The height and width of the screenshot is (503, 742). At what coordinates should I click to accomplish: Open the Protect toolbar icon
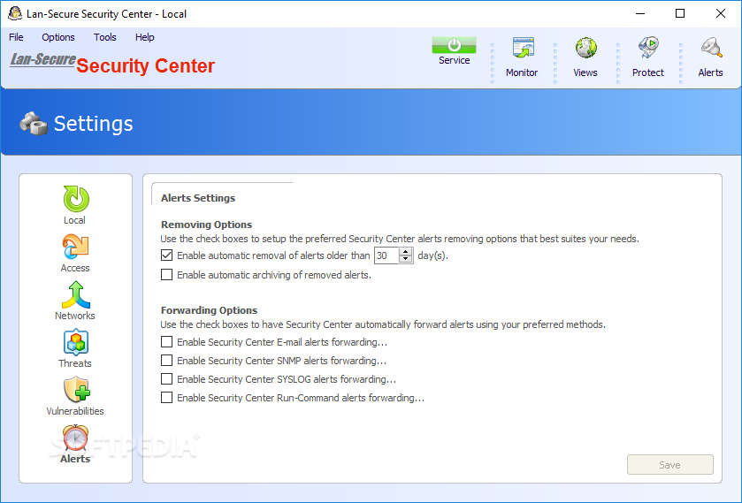(x=648, y=48)
